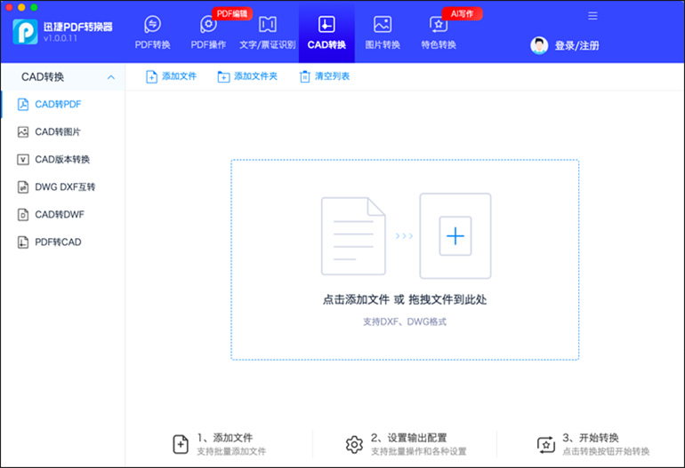Viewport: 685px width, 468px height.
Task: Click the PDF编辑 red badge
Action: 232,14
